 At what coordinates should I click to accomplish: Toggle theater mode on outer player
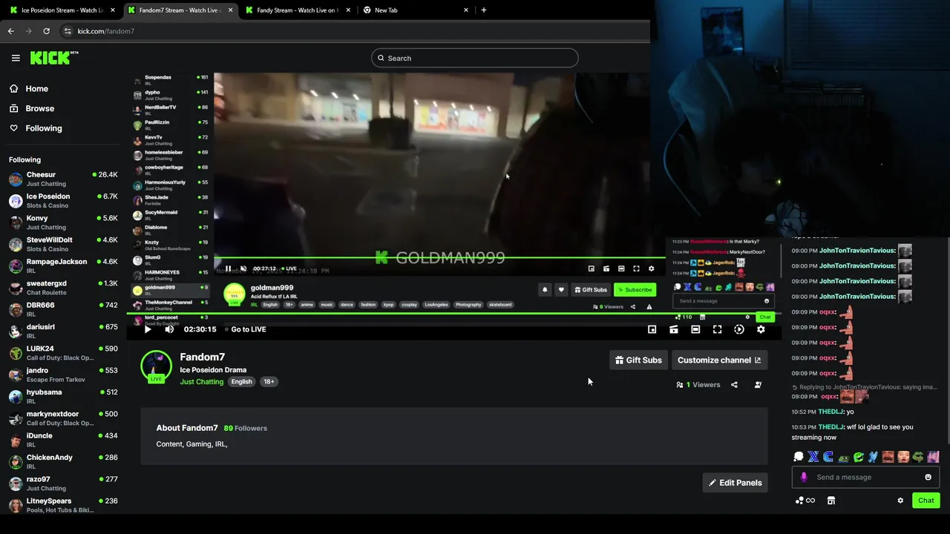(x=695, y=329)
